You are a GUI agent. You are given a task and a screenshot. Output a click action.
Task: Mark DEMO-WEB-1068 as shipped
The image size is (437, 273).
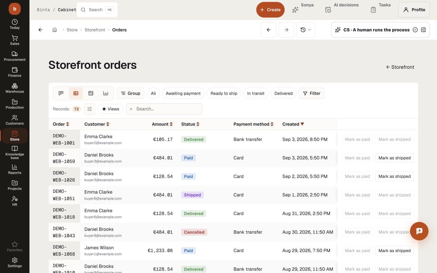(x=394, y=250)
